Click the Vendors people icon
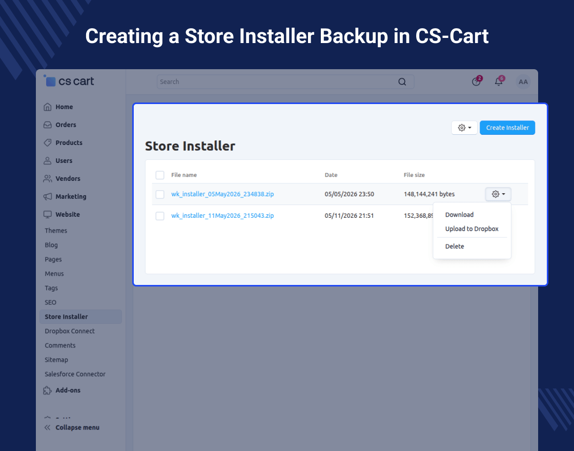574x451 pixels. 48,179
